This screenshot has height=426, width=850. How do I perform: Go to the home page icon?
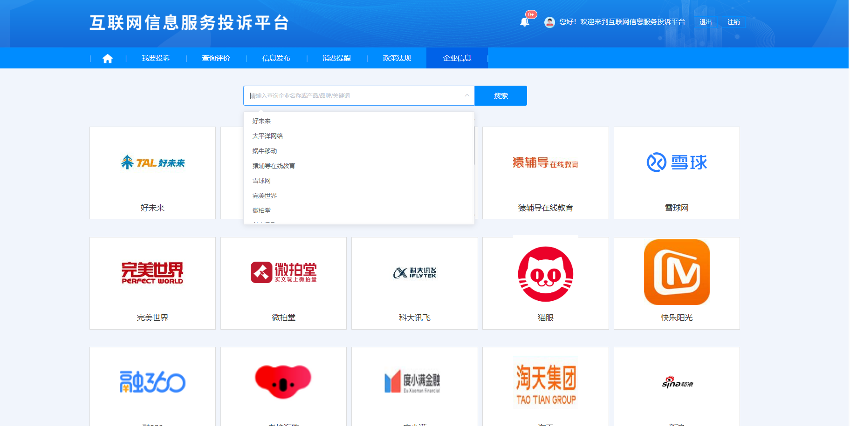click(108, 58)
